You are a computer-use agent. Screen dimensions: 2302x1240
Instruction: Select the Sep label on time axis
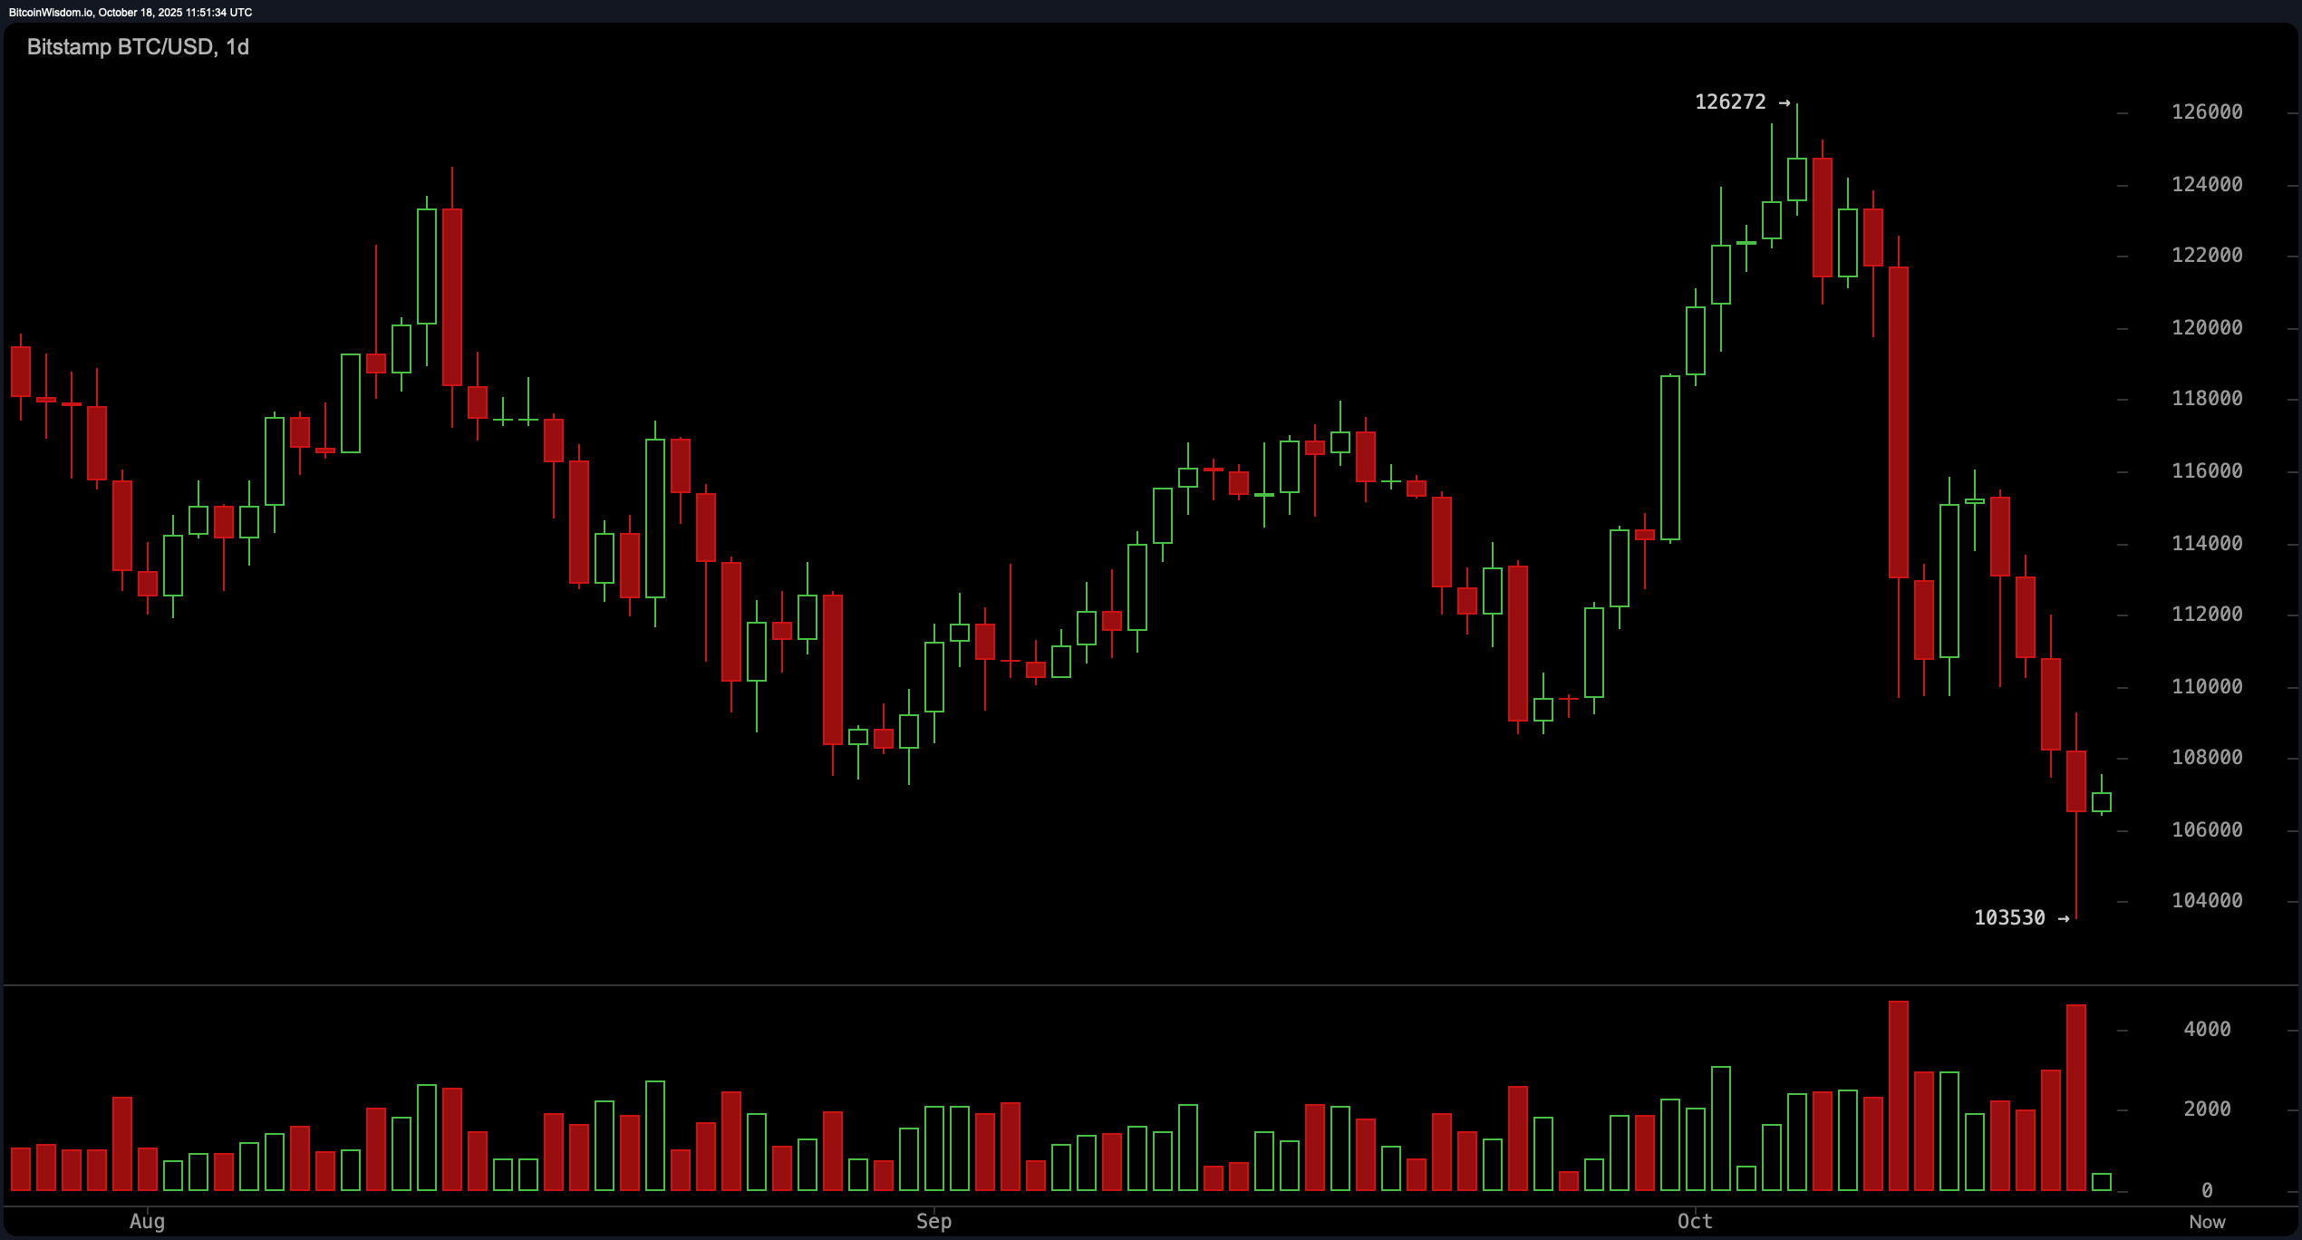click(x=933, y=1221)
